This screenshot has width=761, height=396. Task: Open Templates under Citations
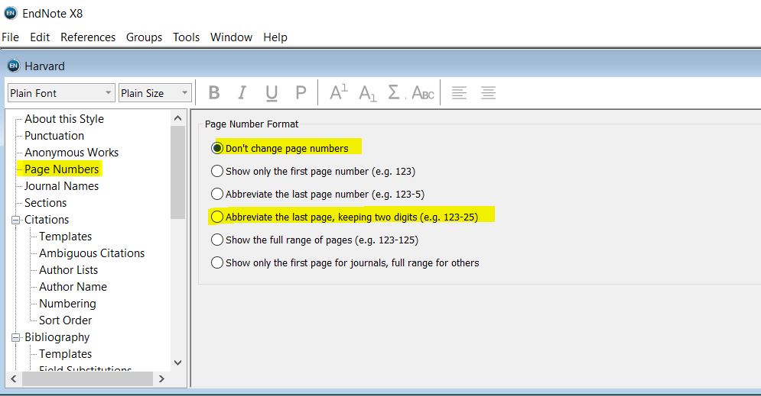click(66, 237)
